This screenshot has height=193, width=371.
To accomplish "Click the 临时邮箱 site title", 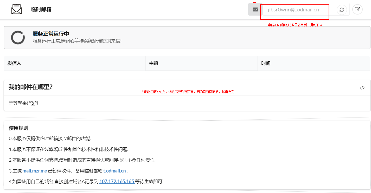I will [41, 10].
